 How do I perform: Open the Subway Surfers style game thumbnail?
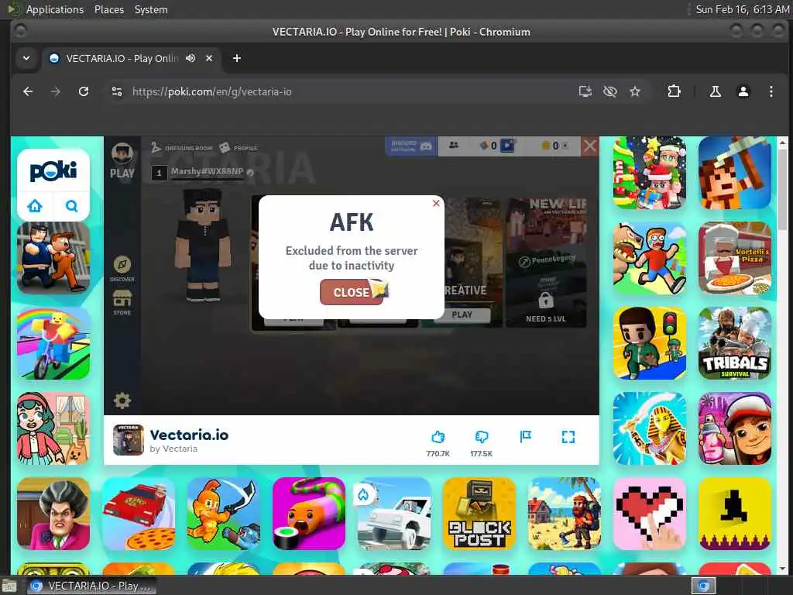[x=734, y=428]
